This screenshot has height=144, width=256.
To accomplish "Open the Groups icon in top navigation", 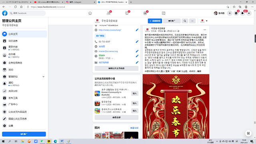I will pyautogui.click(x=145, y=13).
